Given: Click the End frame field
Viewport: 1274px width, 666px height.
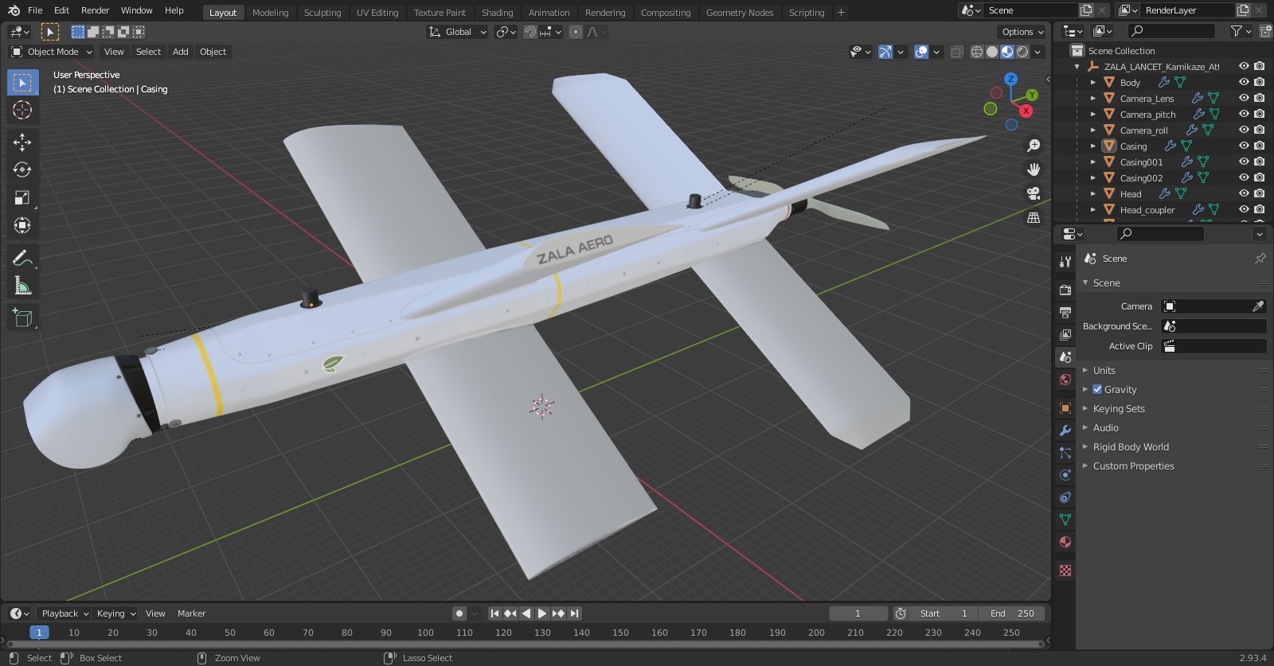Looking at the screenshot, I should (1012, 613).
